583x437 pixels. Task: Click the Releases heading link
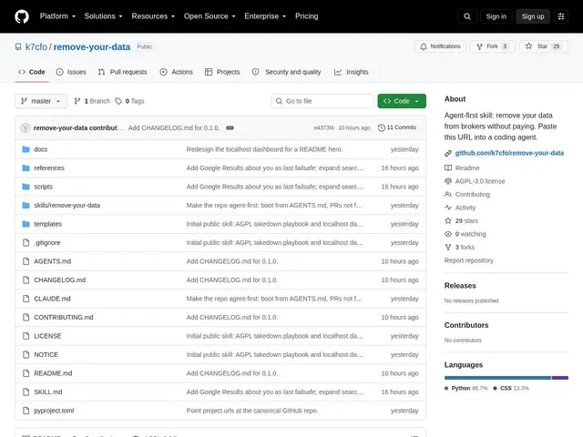pyautogui.click(x=460, y=286)
